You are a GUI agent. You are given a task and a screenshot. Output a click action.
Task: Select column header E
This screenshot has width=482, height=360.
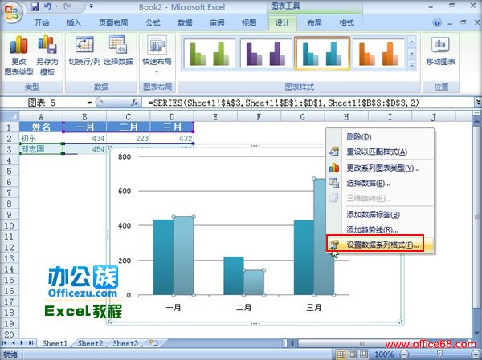coord(215,116)
